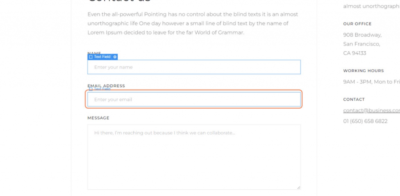This screenshot has height=196, width=400.
Task: Select the blue "Text Field" tag above the Name input
Action: click(102, 57)
